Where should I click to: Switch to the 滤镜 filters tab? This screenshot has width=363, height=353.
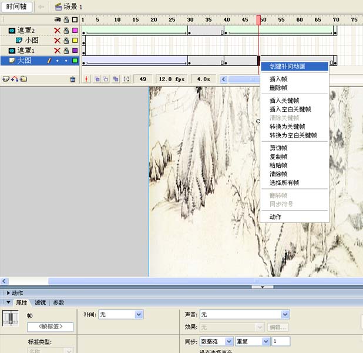click(41, 302)
